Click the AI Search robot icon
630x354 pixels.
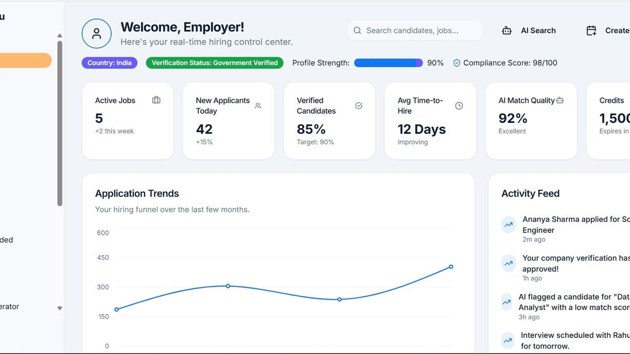[x=507, y=30]
